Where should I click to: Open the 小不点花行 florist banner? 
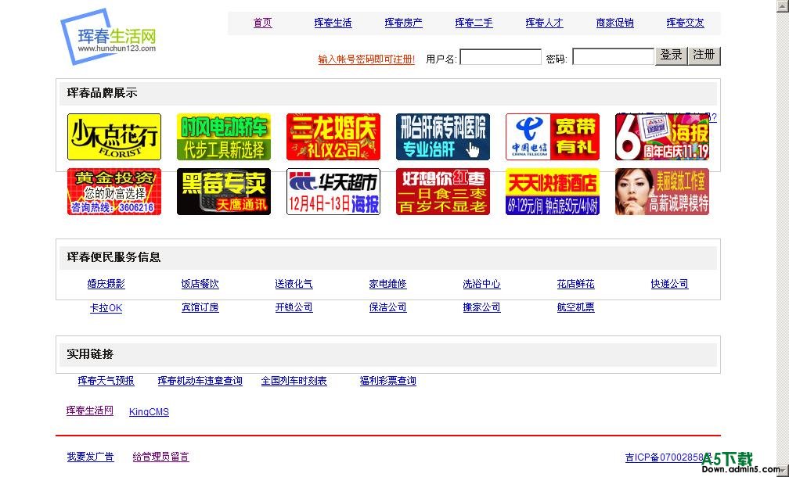114,137
